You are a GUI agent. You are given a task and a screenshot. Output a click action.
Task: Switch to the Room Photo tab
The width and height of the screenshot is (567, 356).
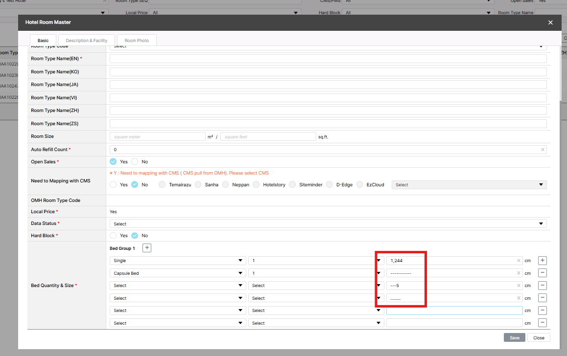pos(137,41)
